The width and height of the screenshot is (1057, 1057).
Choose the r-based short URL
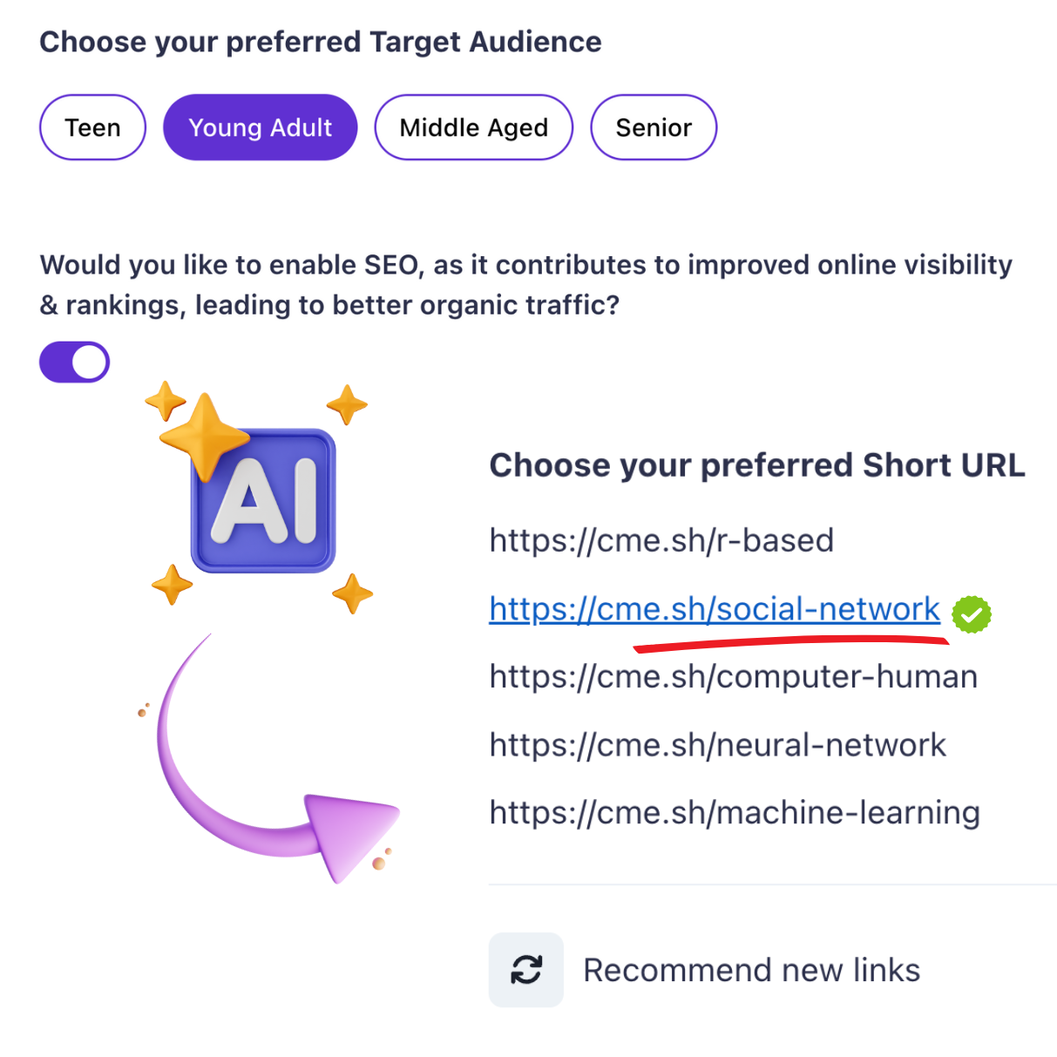[x=661, y=540]
